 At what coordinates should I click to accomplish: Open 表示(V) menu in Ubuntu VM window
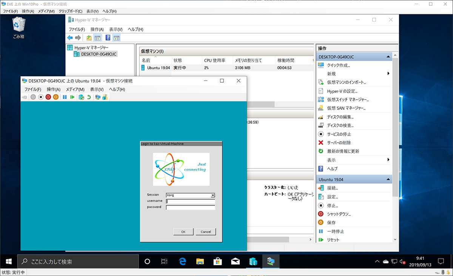point(97,89)
